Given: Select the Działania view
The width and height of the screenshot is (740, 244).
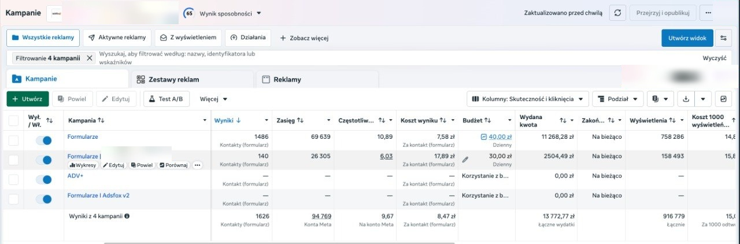Looking at the screenshot, I should 248,38.
